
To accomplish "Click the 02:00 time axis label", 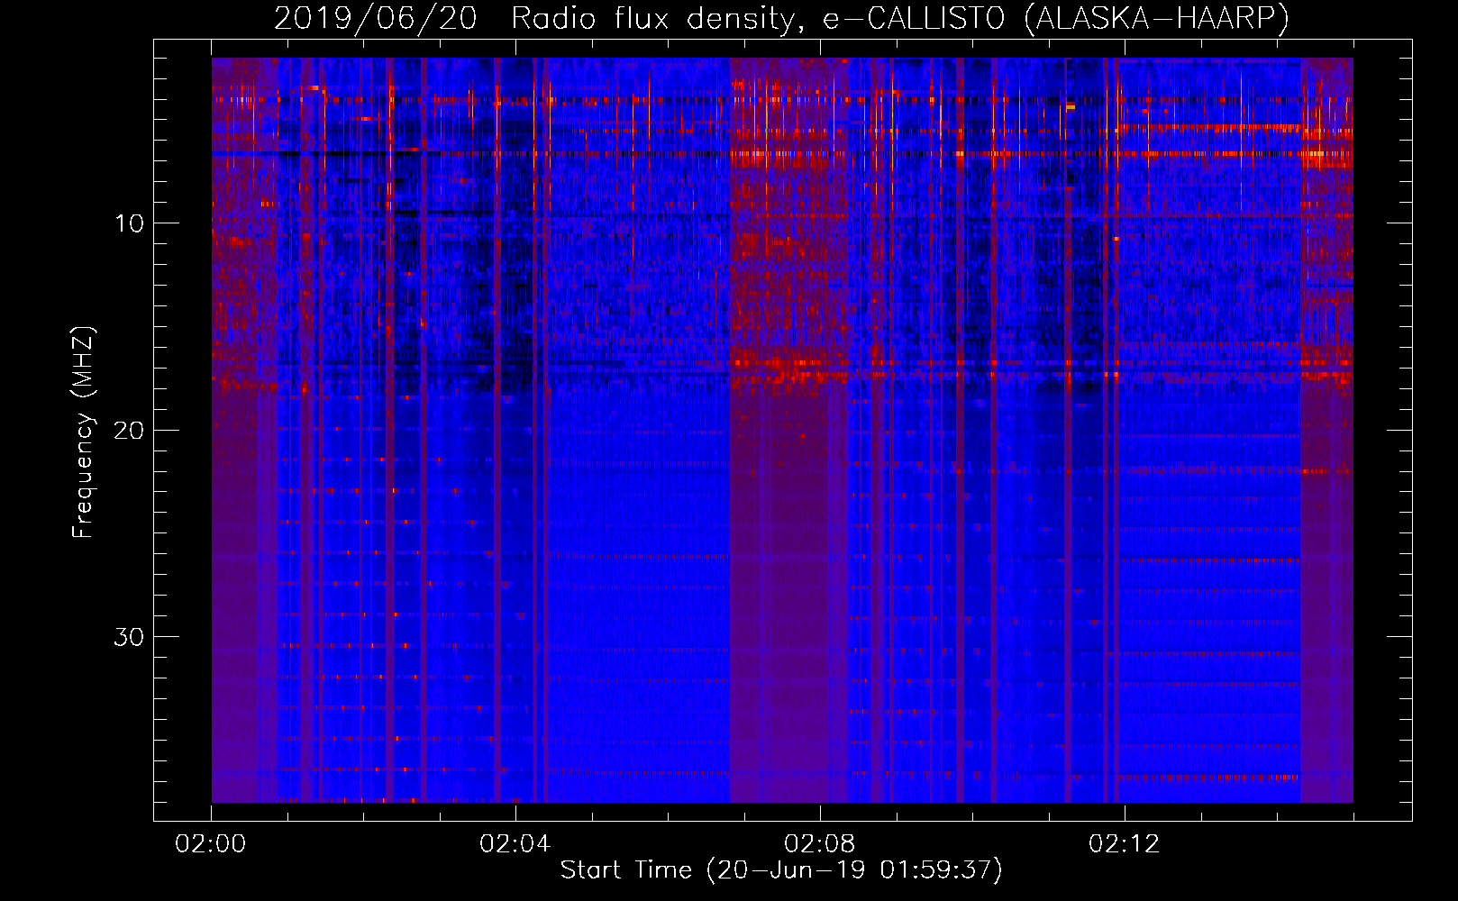I will click(211, 844).
